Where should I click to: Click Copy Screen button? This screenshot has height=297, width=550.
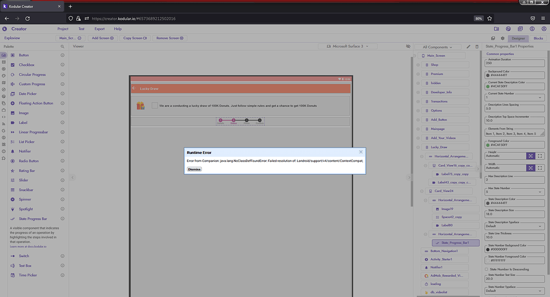[135, 38]
